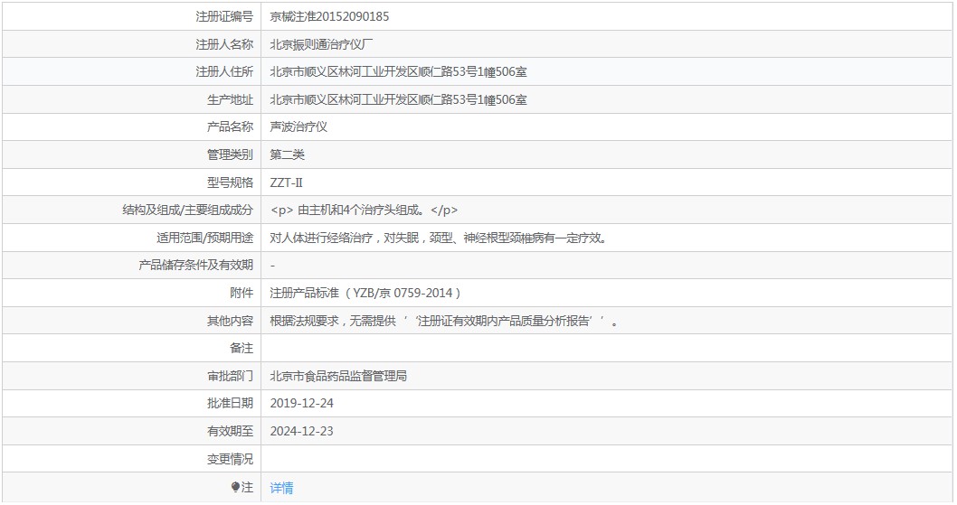Select the address value beside 注册人住所
This screenshot has height=505, width=957.
(399, 72)
